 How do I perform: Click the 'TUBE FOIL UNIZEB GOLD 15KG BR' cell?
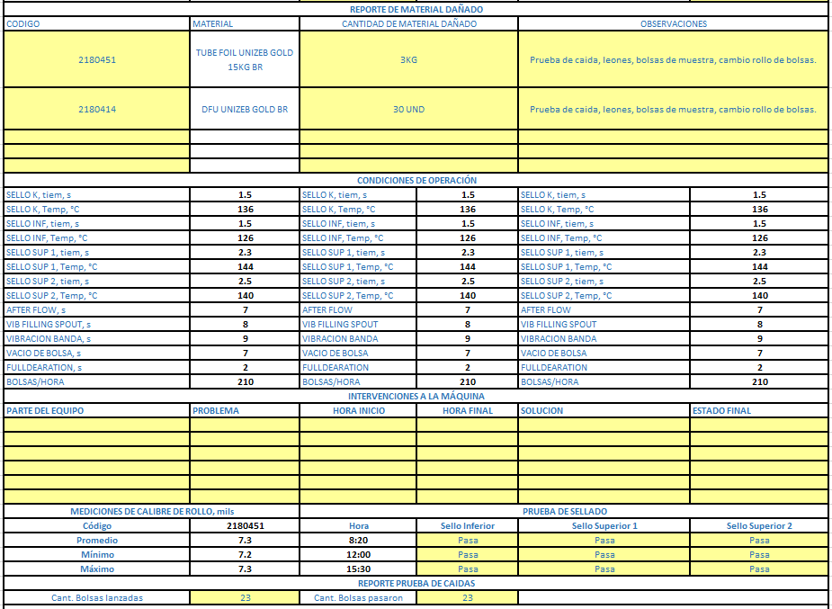[245, 59]
